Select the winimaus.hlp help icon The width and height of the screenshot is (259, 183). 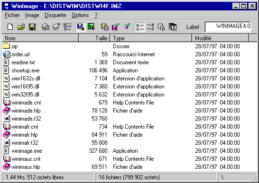click(7, 166)
